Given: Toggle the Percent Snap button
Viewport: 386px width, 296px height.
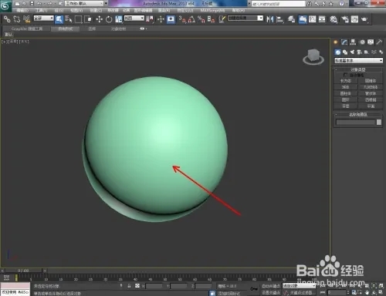Looking at the screenshot, I should click(201, 19).
